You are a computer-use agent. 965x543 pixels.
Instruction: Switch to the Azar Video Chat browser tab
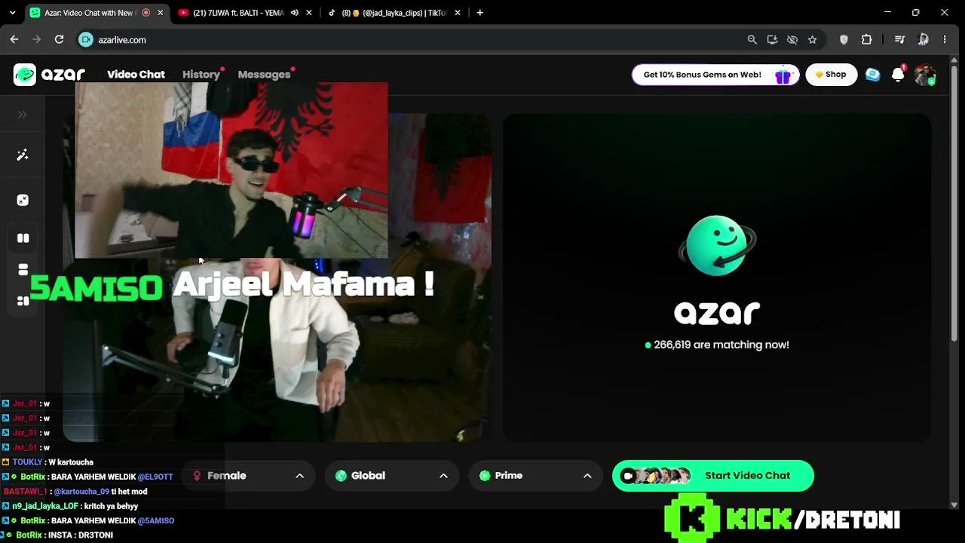[x=89, y=13]
